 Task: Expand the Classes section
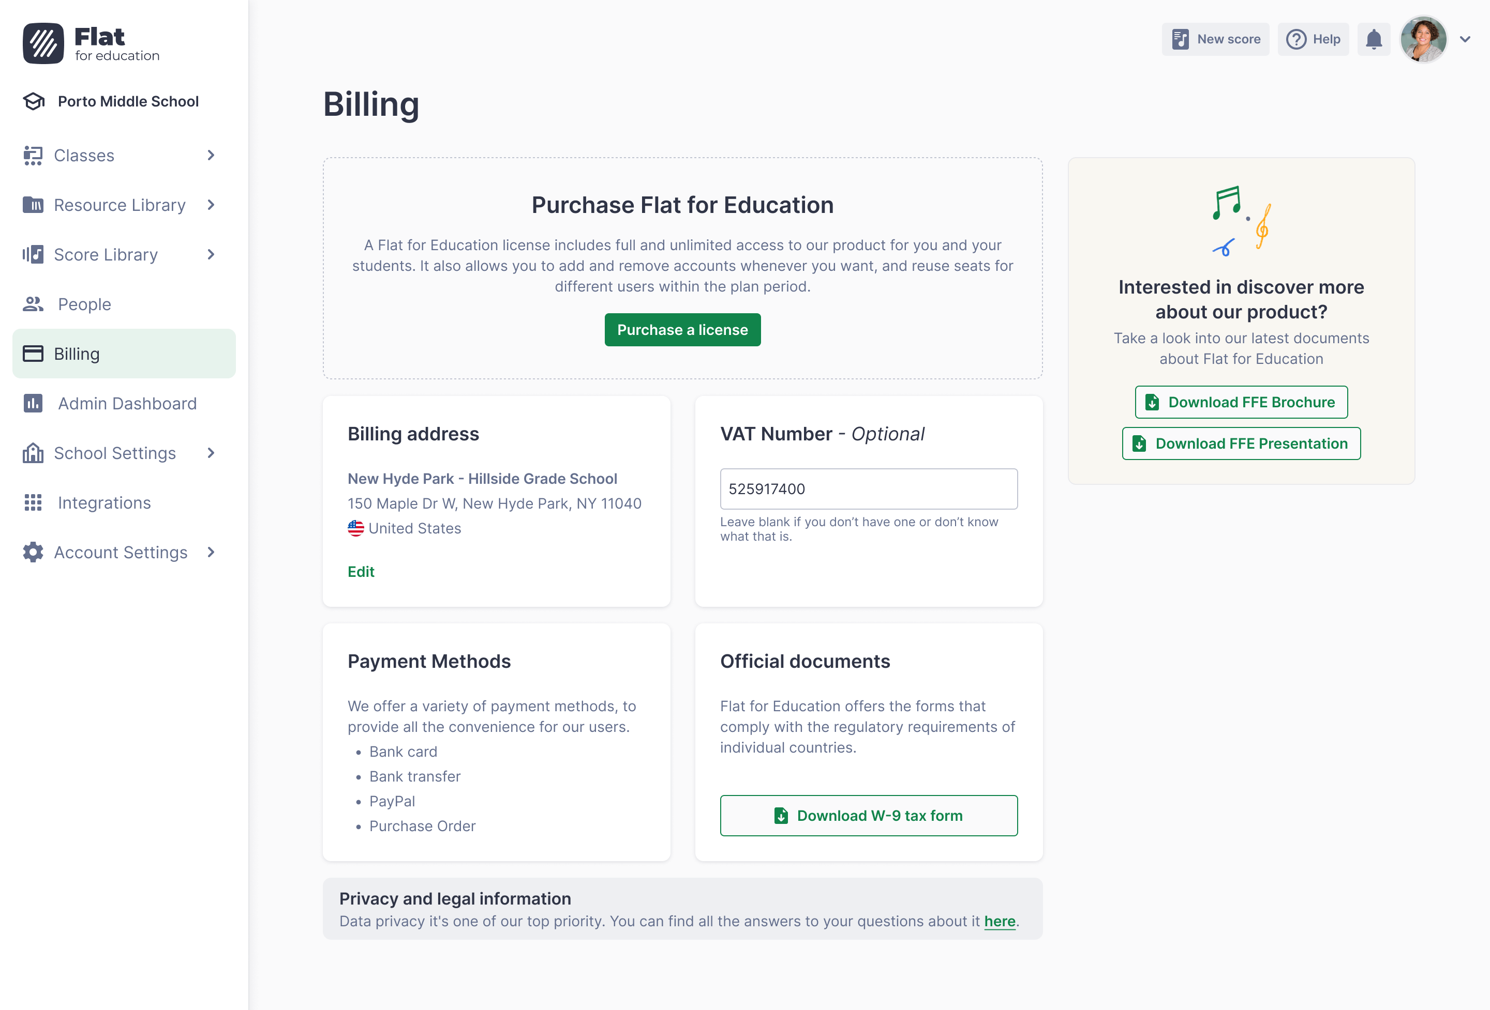pos(210,155)
